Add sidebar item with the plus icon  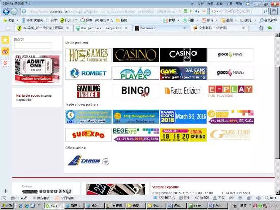tap(6, 191)
